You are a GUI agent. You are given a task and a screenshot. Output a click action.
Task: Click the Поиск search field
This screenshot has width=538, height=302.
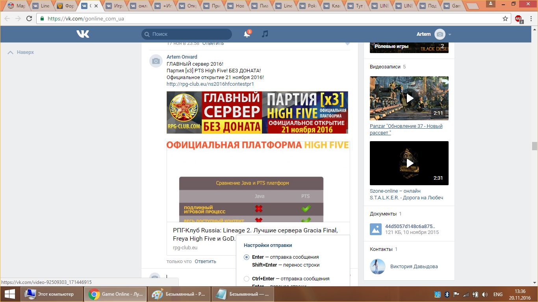[x=187, y=34]
